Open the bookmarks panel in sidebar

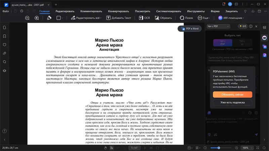click(x=5, y=36)
